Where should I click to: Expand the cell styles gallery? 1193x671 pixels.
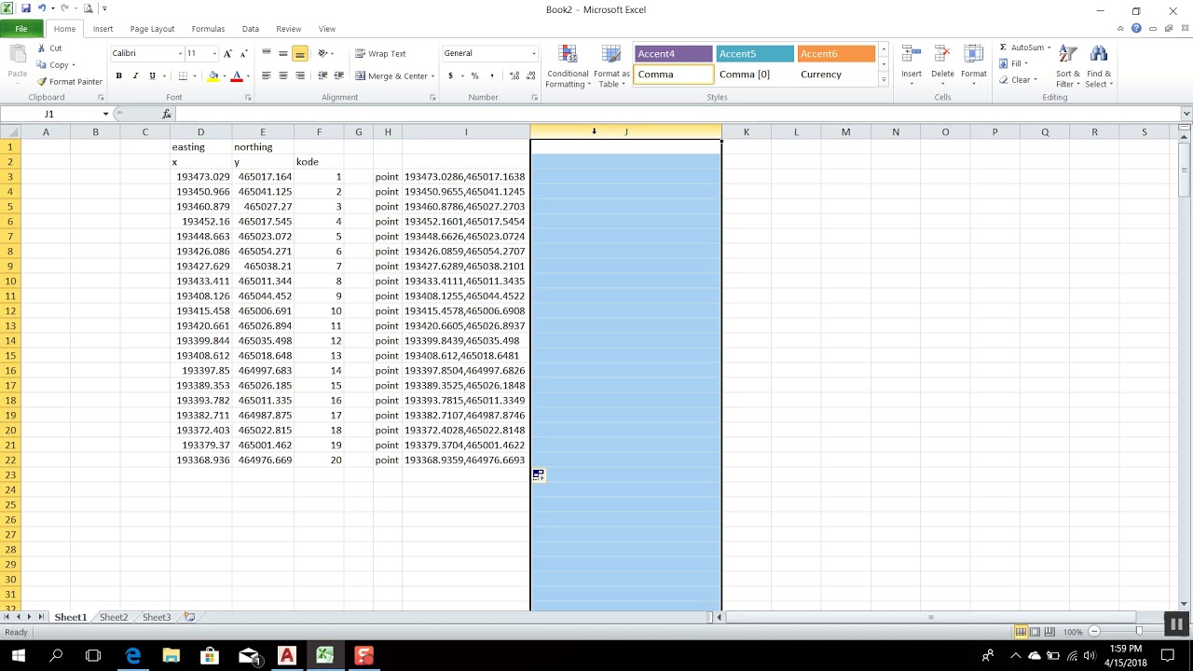(x=884, y=80)
